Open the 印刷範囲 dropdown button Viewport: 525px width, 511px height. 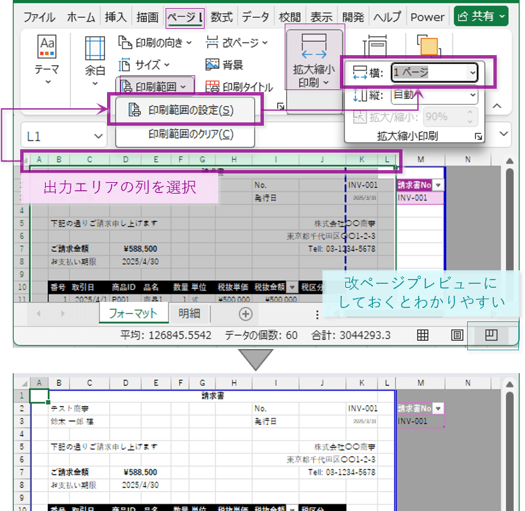point(155,86)
